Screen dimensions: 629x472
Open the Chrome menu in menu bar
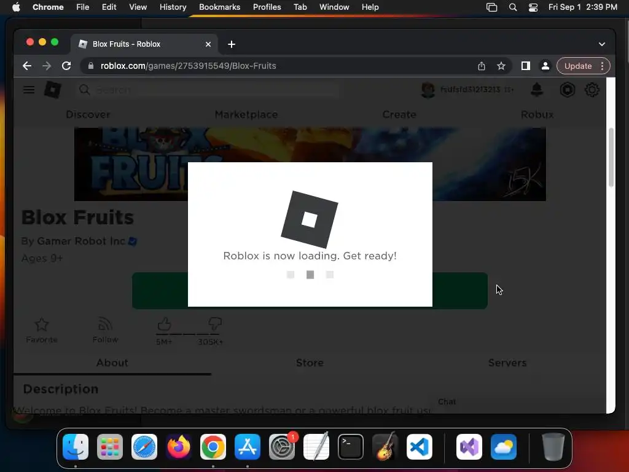48,7
